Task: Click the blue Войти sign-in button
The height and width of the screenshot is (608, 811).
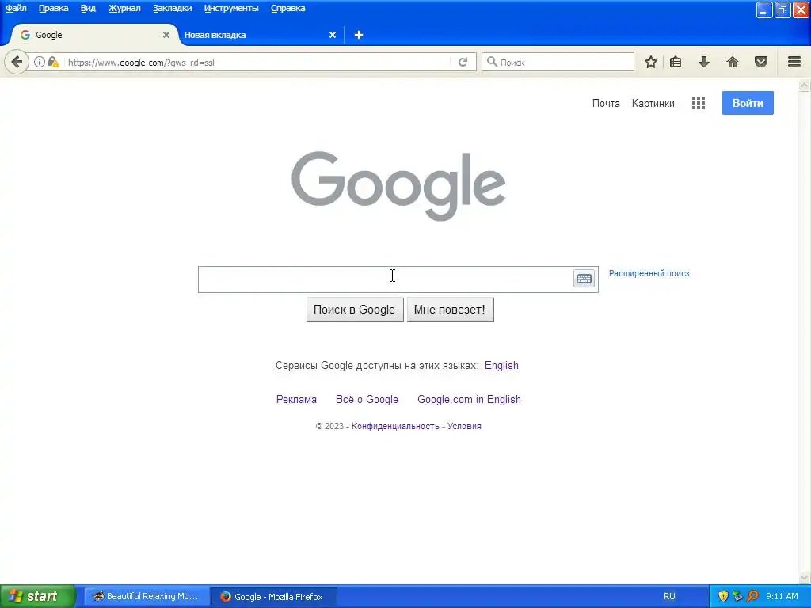Action: coord(748,103)
